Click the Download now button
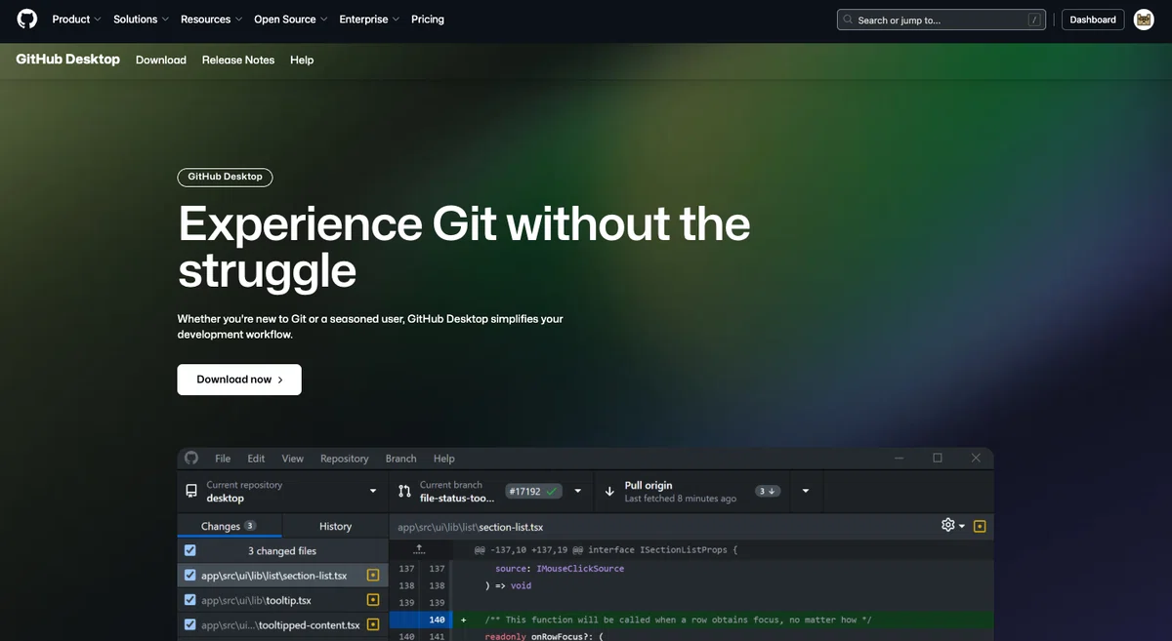 (239, 380)
